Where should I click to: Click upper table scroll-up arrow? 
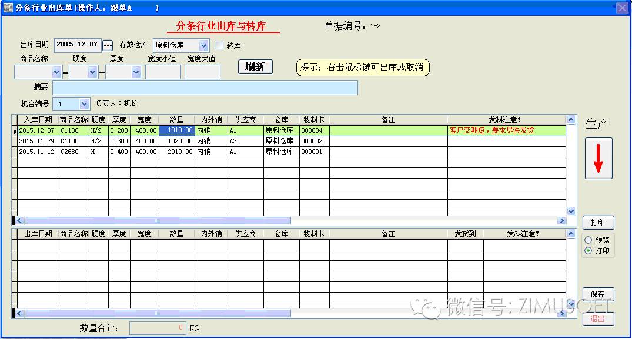pyautogui.click(x=570, y=120)
